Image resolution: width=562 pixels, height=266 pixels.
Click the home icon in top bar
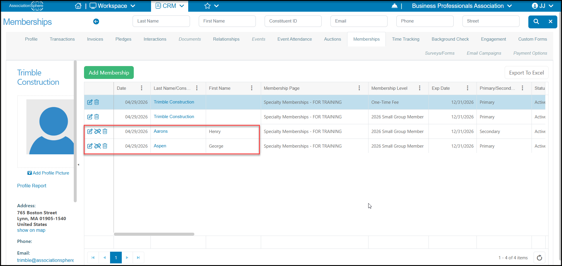coord(78,6)
